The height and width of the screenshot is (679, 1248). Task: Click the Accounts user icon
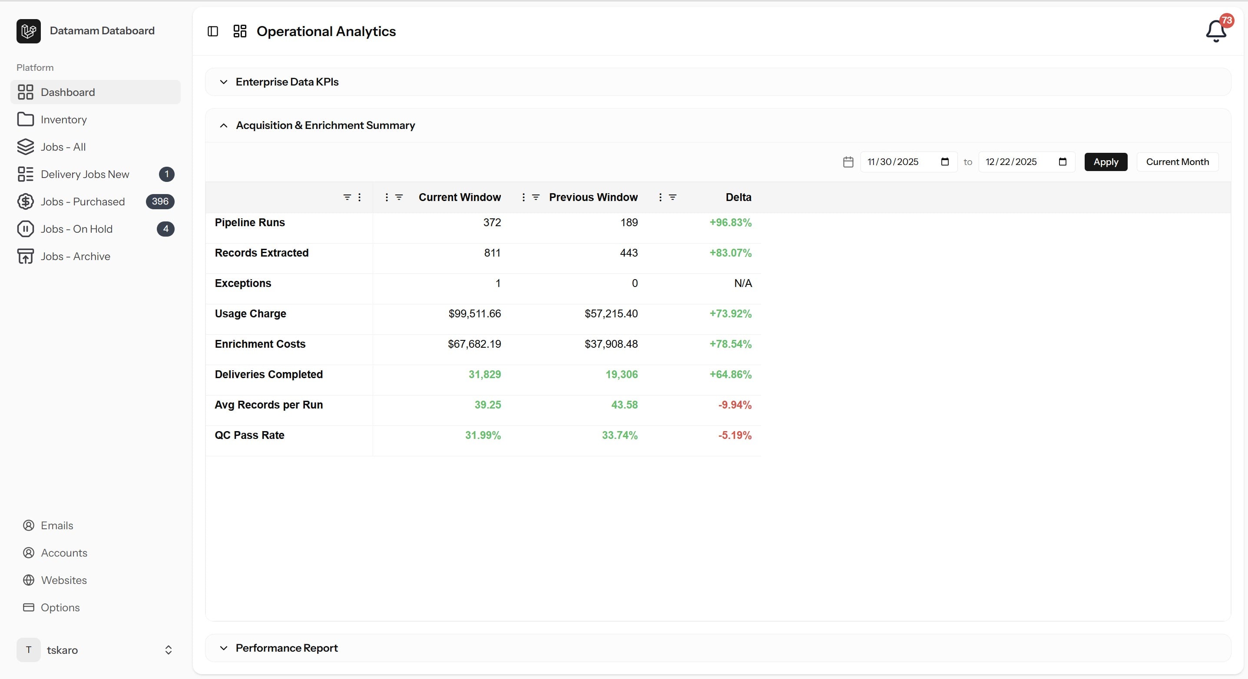click(x=29, y=553)
